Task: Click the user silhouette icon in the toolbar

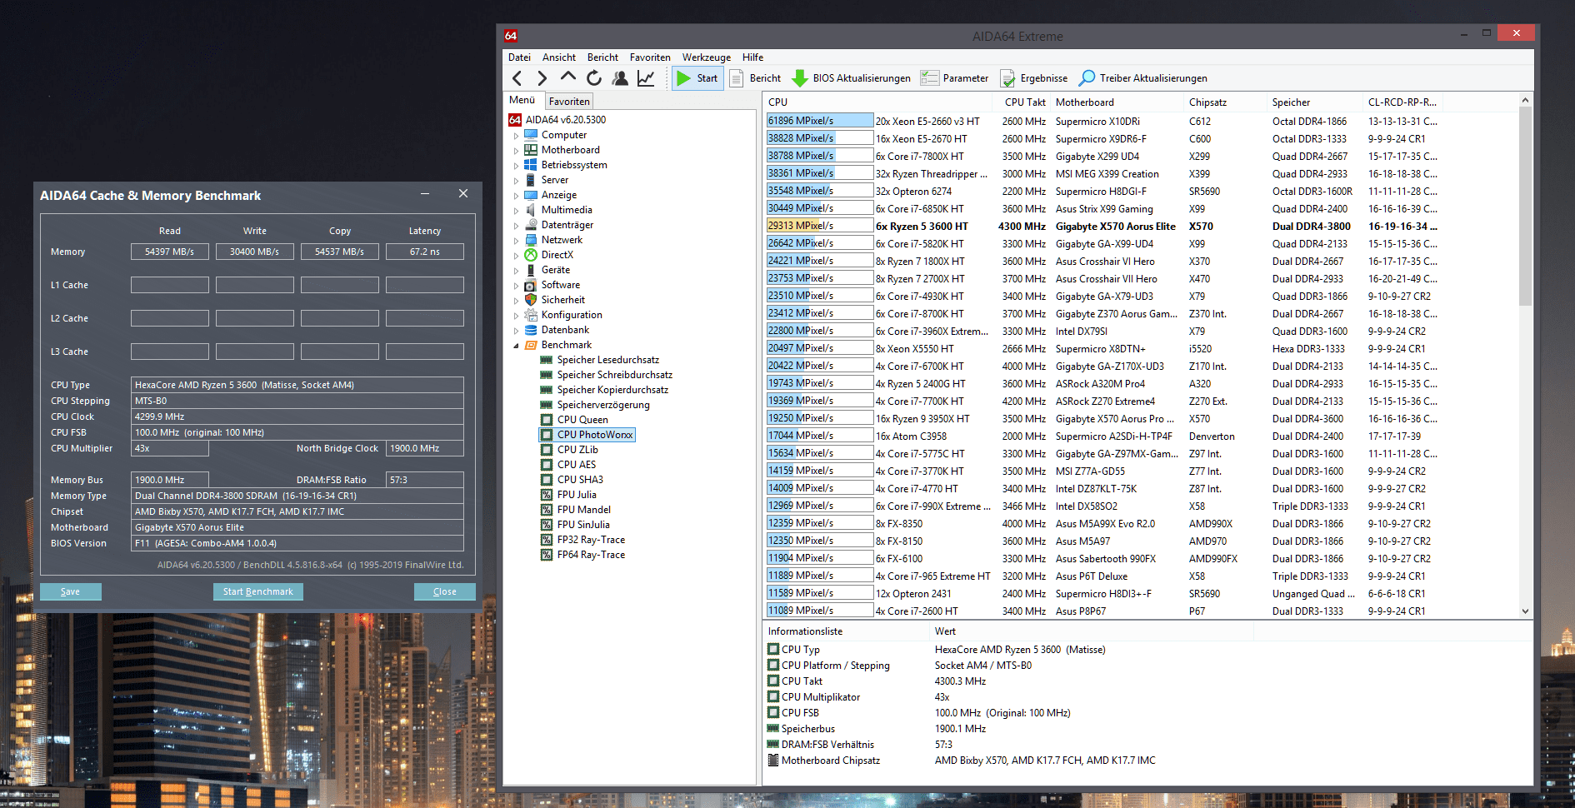Action: [x=620, y=78]
